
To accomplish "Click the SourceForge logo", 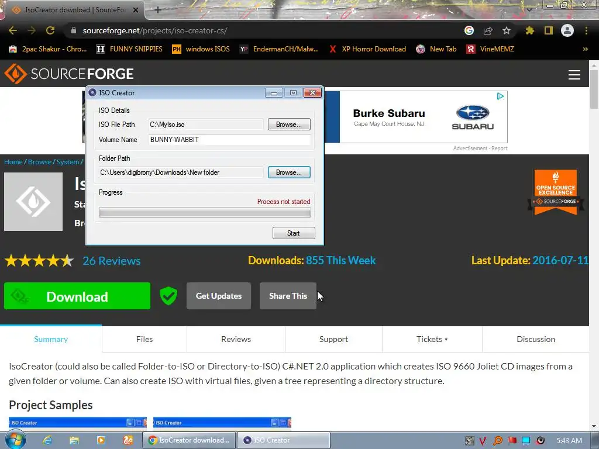I will (69, 74).
